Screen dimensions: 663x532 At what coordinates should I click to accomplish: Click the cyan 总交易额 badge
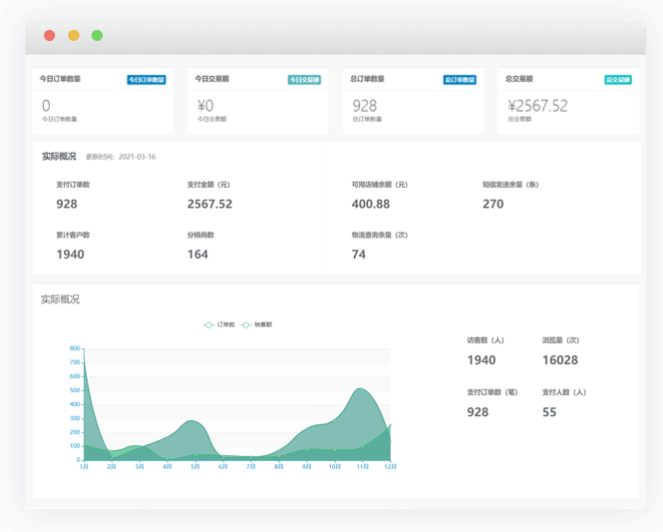coord(618,80)
